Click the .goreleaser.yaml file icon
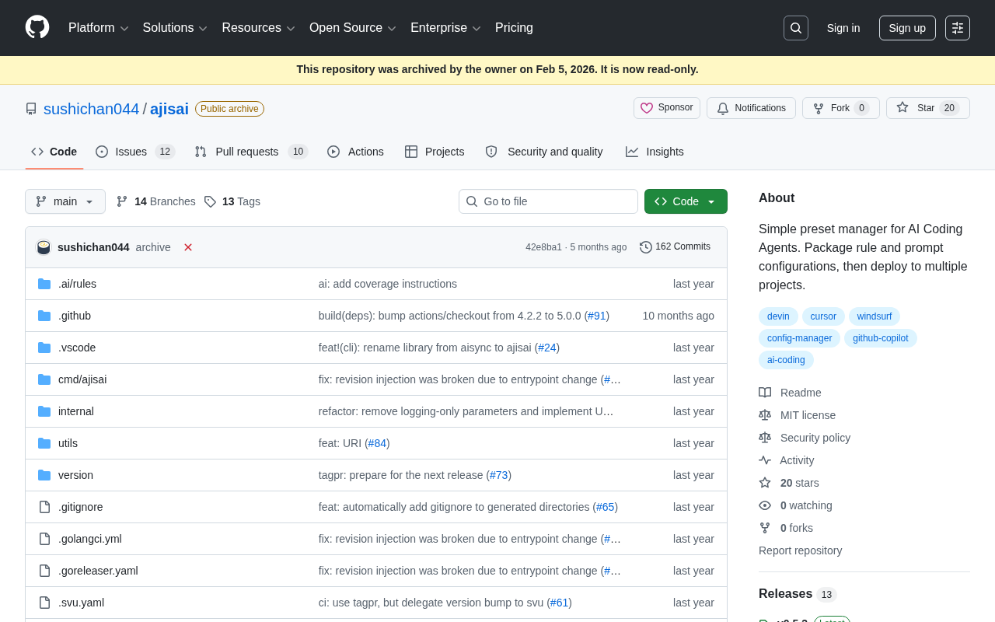Screen dimensions: 995x622 (44, 571)
